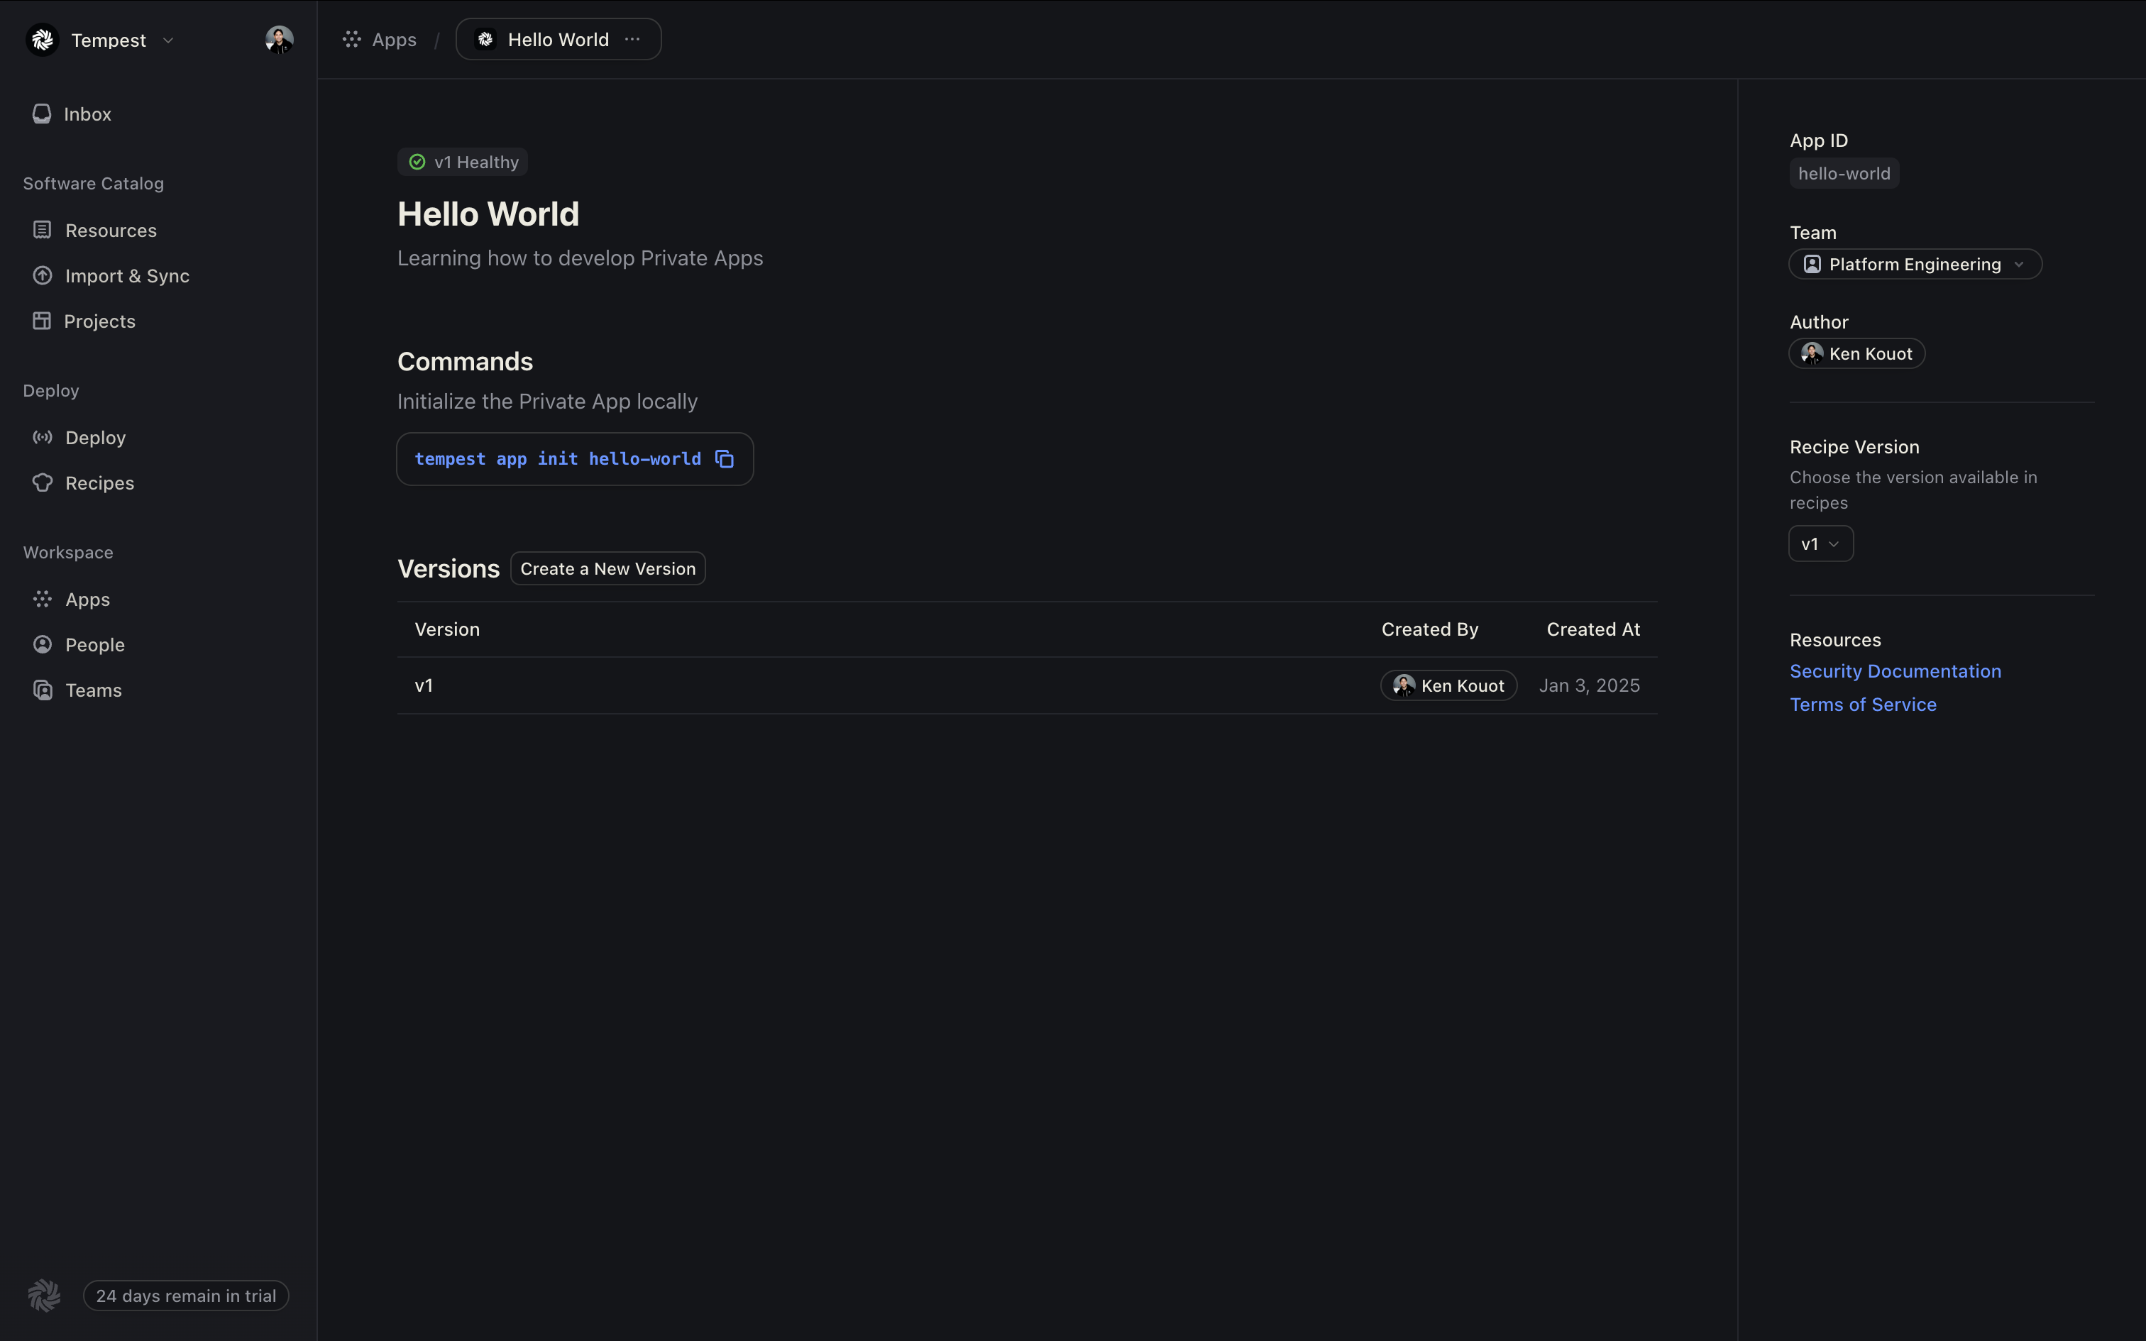Select Projects in the Software Catalog

(99, 321)
